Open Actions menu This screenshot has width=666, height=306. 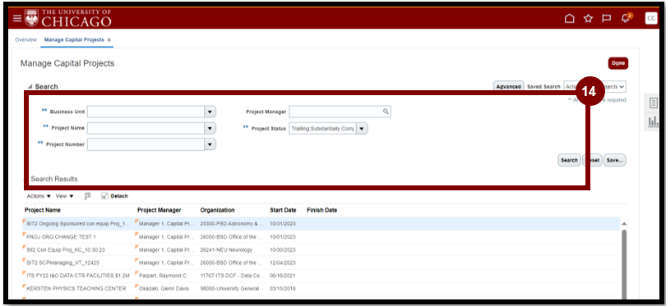point(39,196)
